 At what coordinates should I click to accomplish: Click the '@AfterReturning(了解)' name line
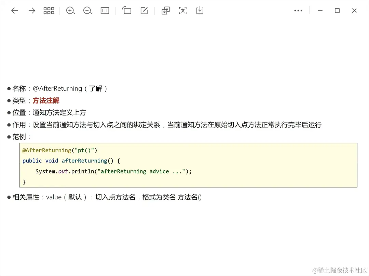tap(57, 89)
